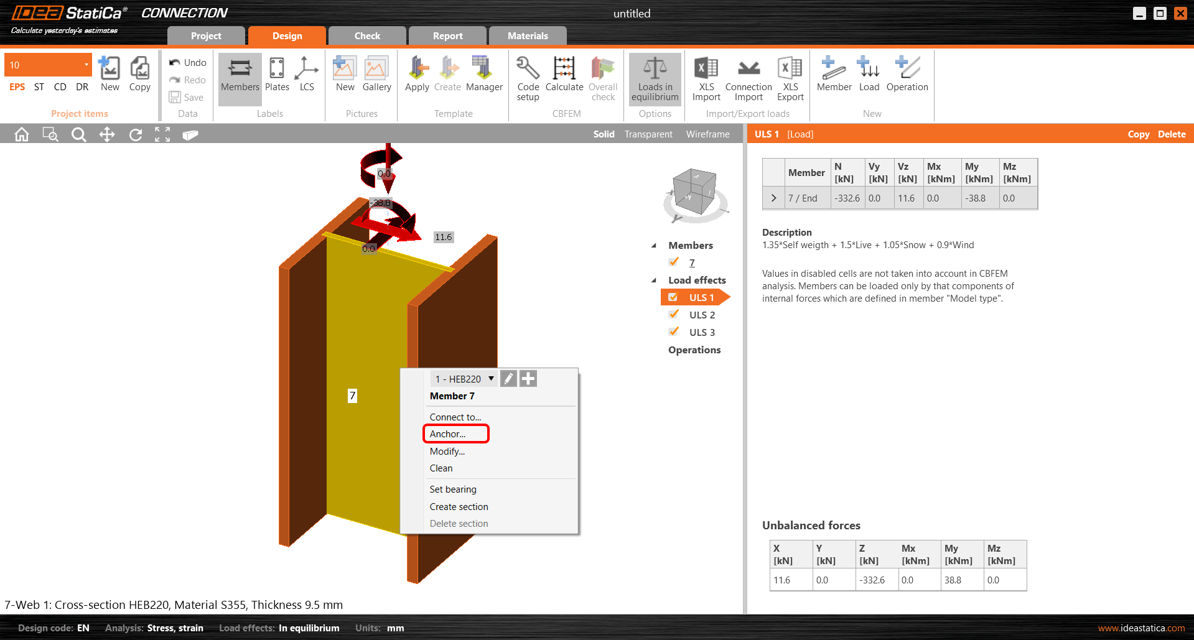Delete the ULS 1 load
This screenshot has height=640, width=1194.
[x=1171, y=134]
